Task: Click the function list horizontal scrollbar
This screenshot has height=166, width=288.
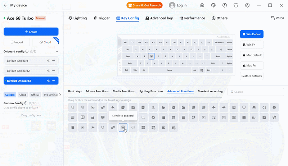Action: point(145,97)
